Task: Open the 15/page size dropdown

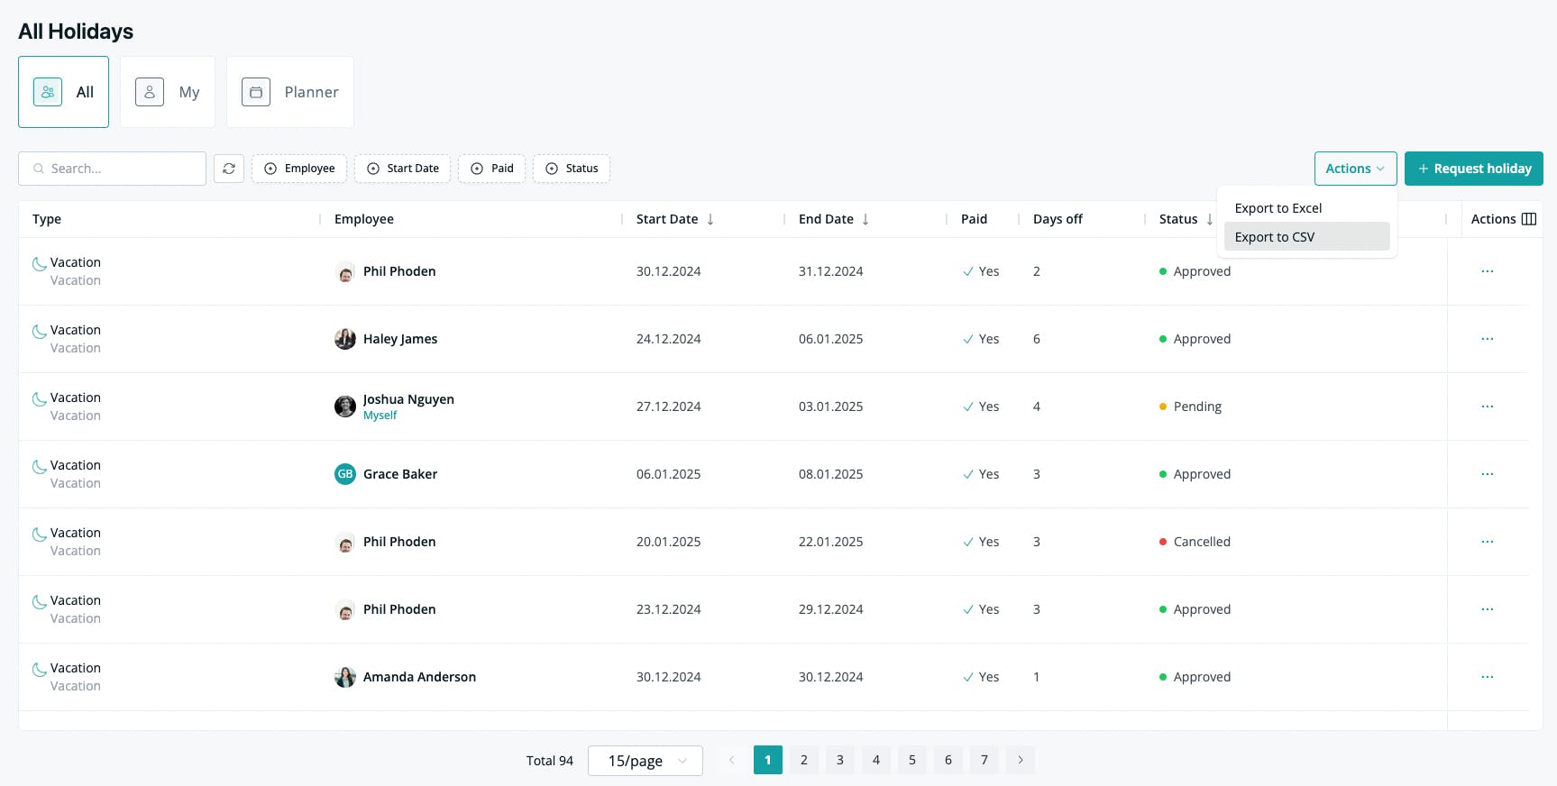Action: 646,761
